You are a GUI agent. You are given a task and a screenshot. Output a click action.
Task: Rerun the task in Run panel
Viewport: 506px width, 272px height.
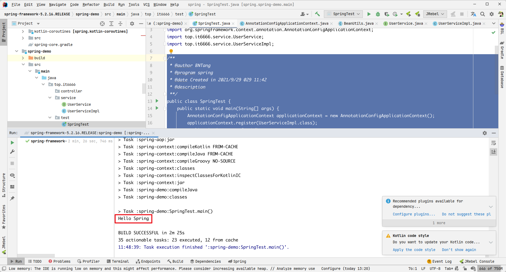12,143
